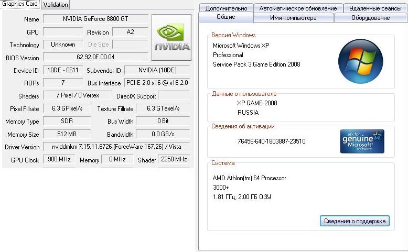Viewport: 408px width, 252px height.
Task: Click the Subvendor ID label
Action: [x=103, y=71]
